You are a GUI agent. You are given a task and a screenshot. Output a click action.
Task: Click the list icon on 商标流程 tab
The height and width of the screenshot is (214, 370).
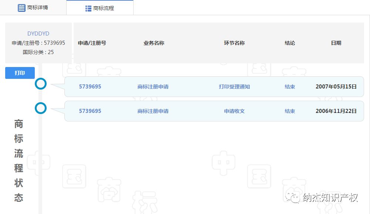[x=88, y=7]
